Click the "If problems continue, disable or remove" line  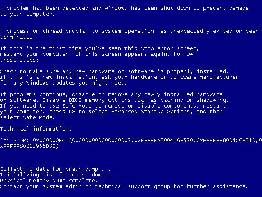[111, 94]
